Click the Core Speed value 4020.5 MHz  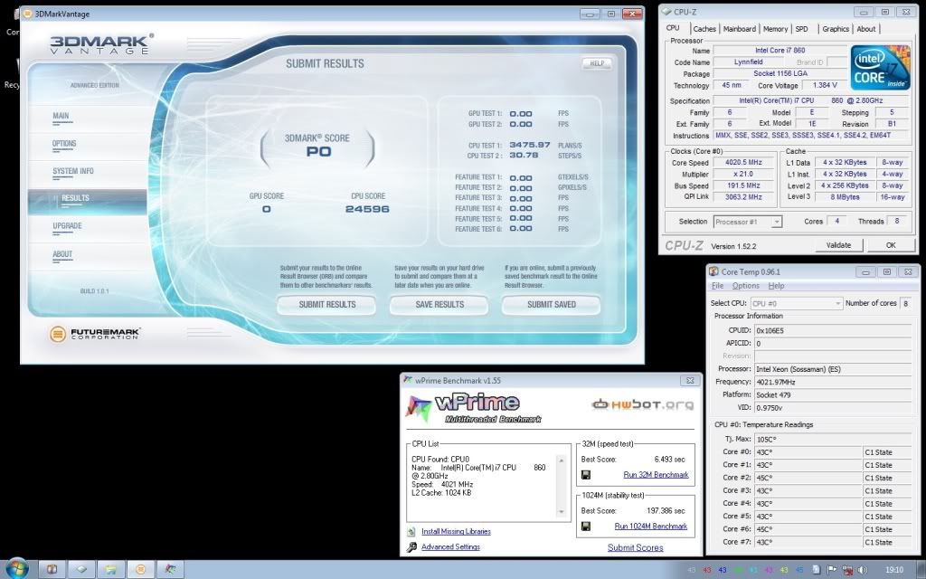[743, 163]
